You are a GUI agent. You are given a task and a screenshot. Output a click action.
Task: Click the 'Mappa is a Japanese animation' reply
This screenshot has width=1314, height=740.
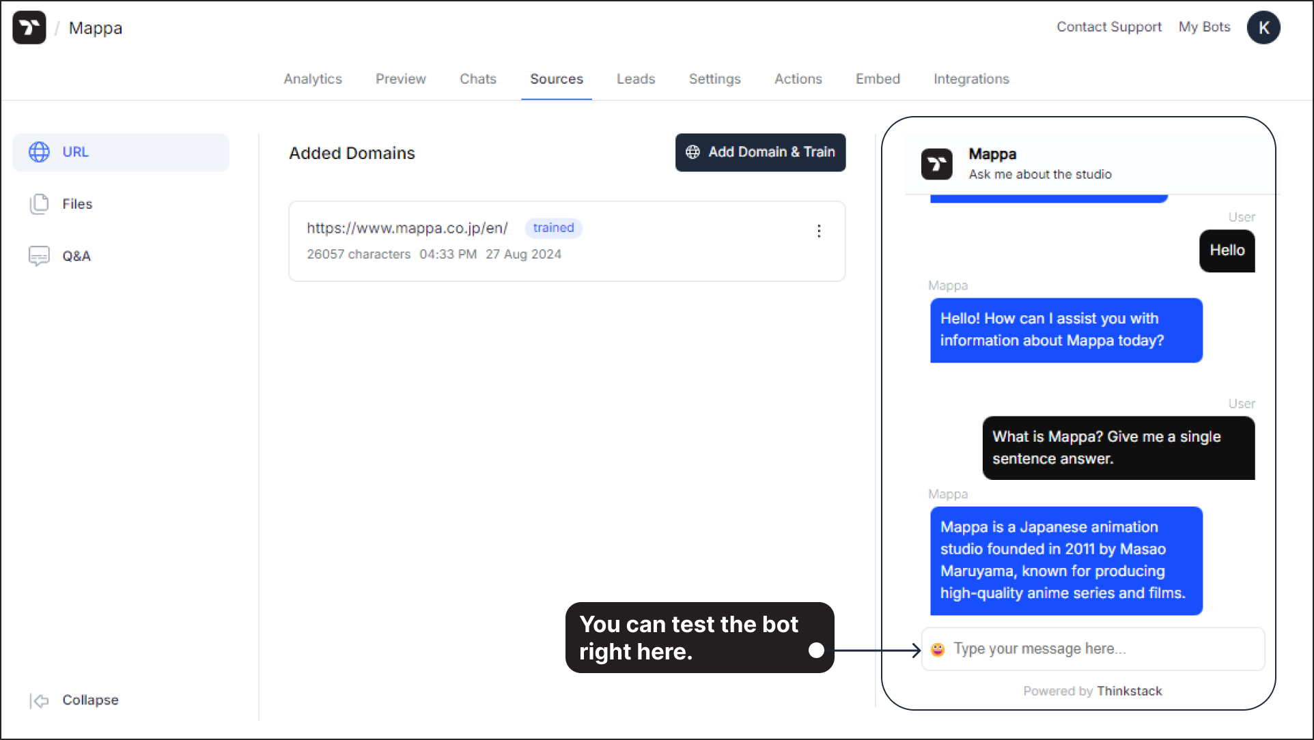point(1066,560)
